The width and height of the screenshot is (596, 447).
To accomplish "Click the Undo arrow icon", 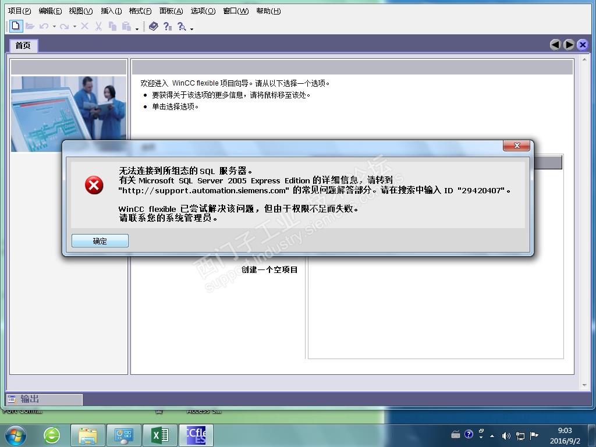I will [x=44, y=26].
